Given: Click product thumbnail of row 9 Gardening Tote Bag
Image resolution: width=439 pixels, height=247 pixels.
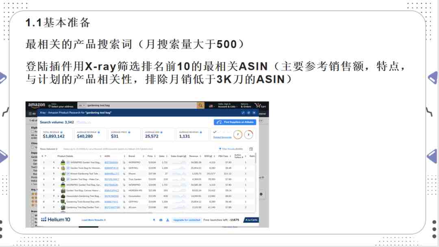Looking at the screenshot, I should 63,207.
